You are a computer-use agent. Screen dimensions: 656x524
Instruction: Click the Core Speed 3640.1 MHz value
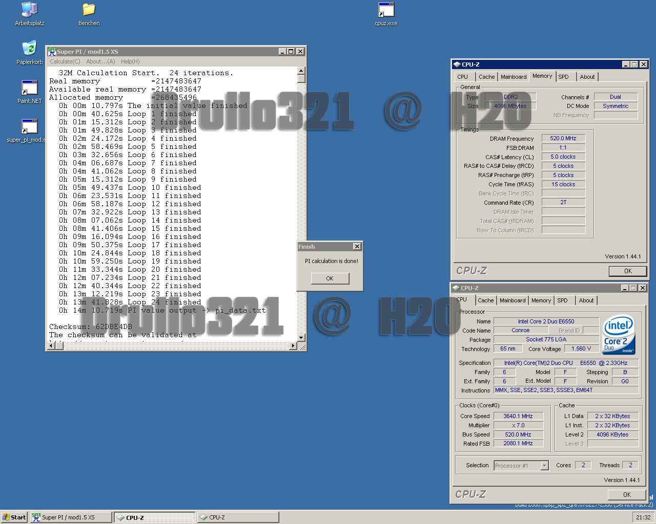coord(518,416)
